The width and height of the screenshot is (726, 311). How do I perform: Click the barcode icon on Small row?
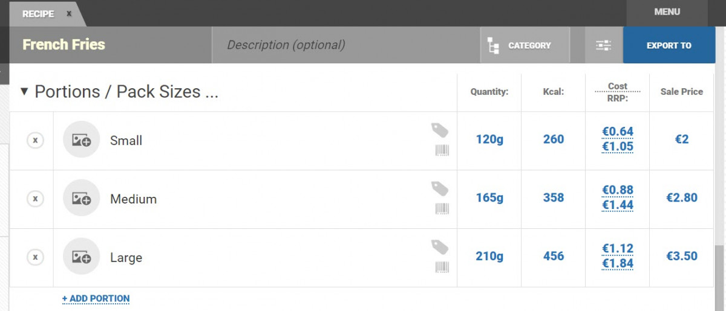(442, 150)
